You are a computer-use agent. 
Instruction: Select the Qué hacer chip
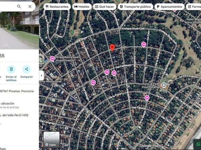tap(105, 7)
